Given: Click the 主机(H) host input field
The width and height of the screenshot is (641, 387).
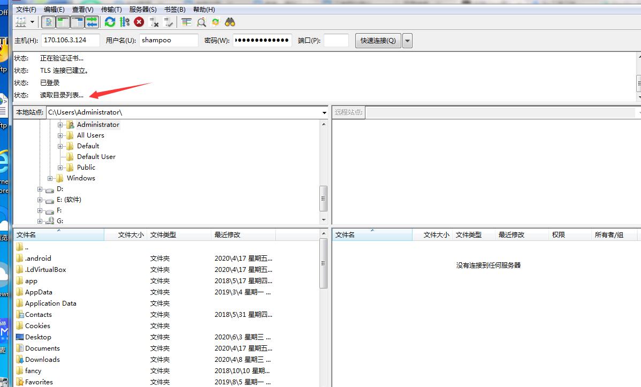Looking at the screenshot, I should (70, 40).
